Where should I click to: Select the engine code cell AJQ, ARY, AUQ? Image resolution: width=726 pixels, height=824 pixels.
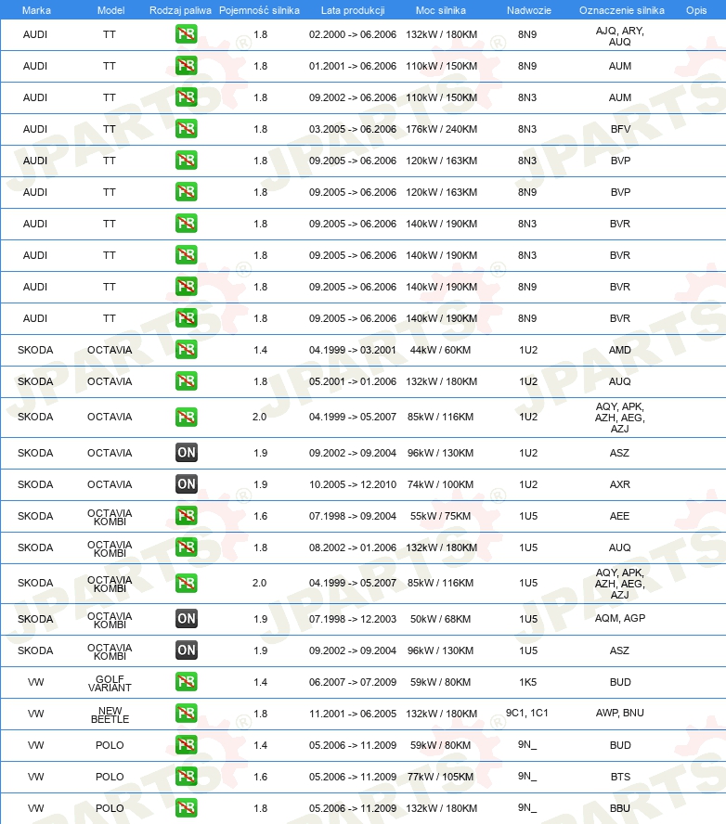620,36
